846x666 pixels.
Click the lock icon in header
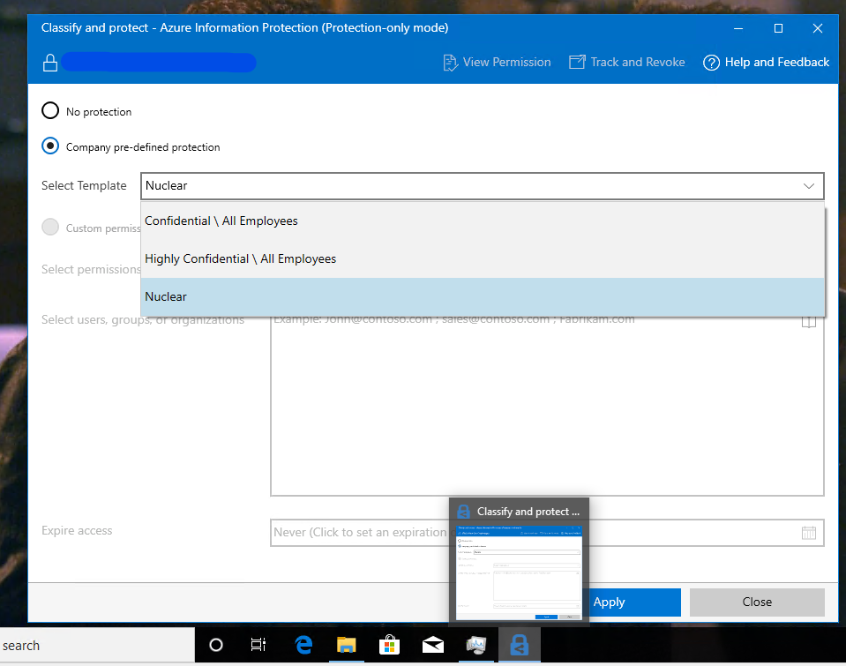[x=50, y=63]
